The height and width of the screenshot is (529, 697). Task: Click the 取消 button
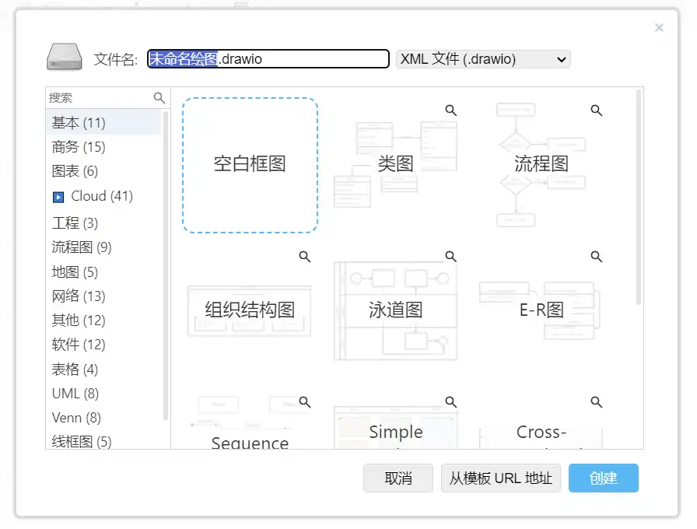click(x=398, y=478)
